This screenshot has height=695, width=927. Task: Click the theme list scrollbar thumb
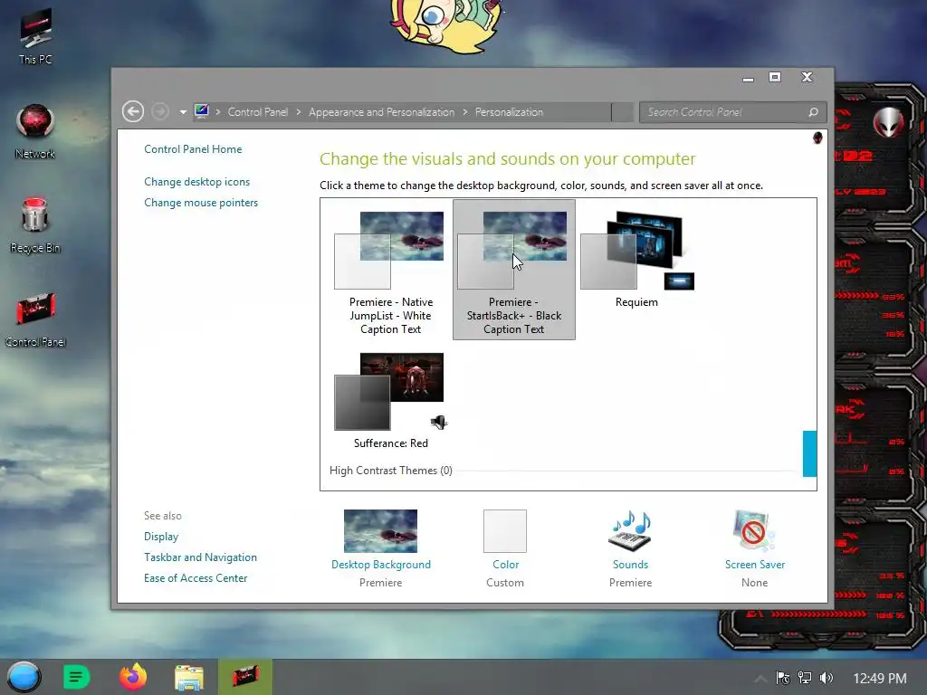click(809, 453)
